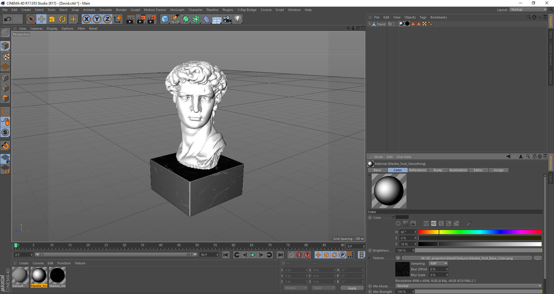Adjust the Hue color slider

coord(480,232)
